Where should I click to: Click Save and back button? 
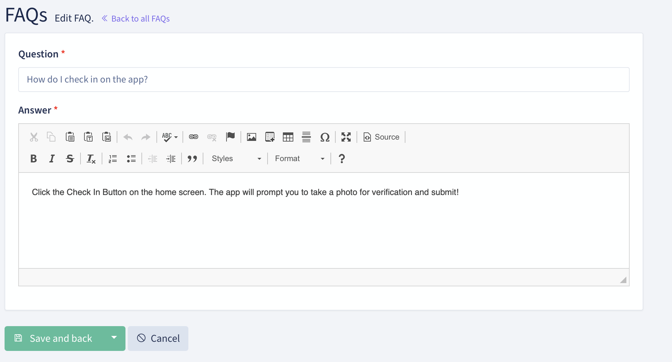(x=54, y=339)
